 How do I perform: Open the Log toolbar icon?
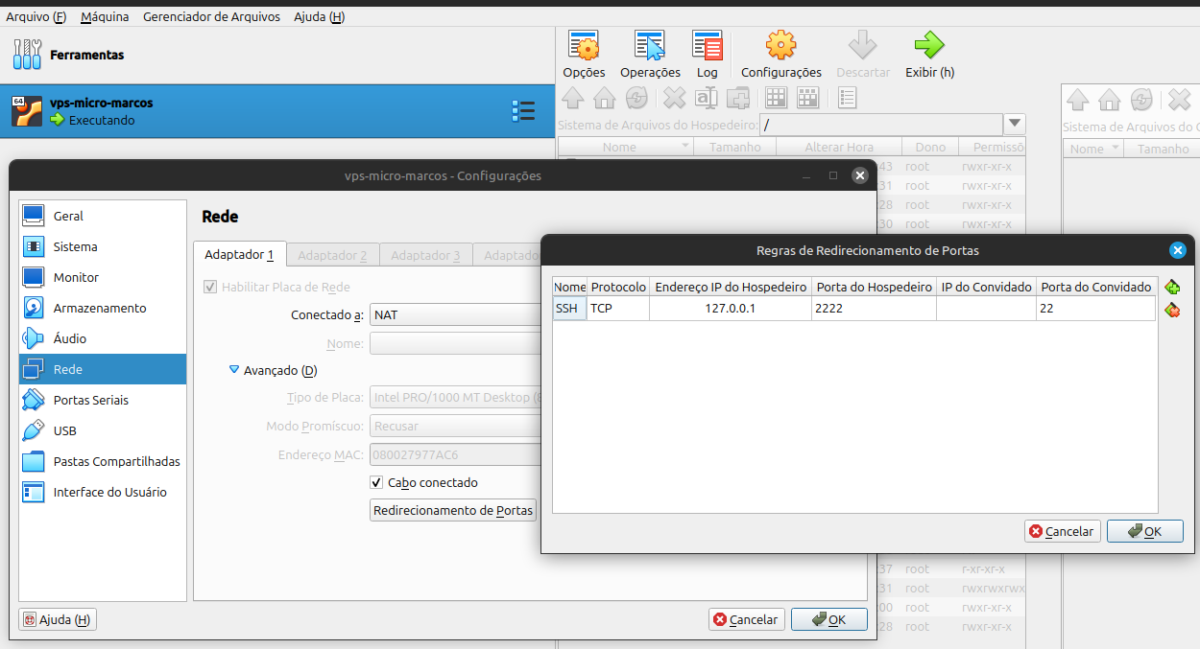[707, 46]
